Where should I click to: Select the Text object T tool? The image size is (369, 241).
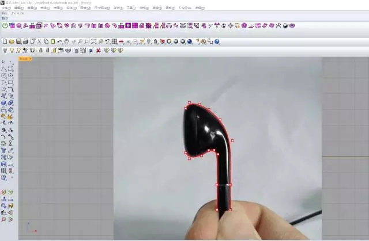pyautogui.click(x=4, y=150)
